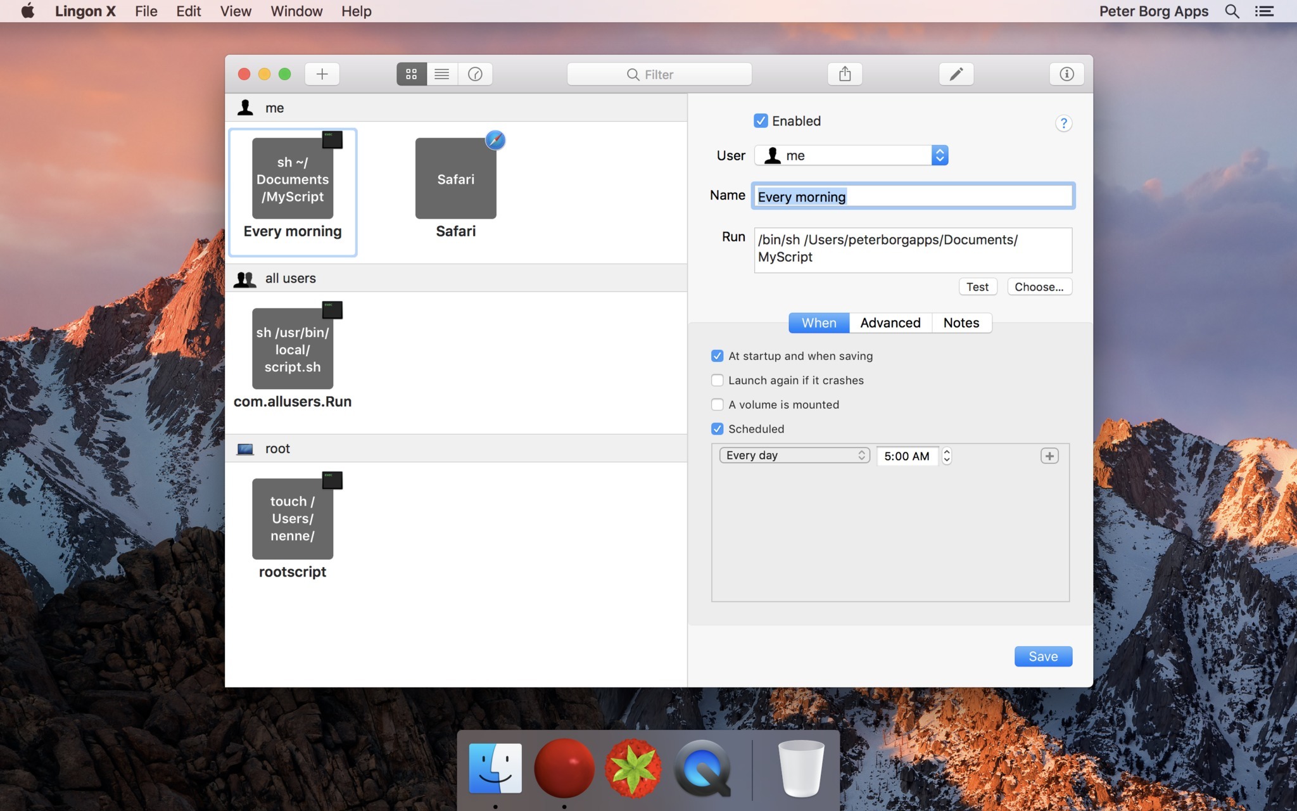Click the Choose button for script
This screenshot has height=811, width=1297.
coord(1039,287)
